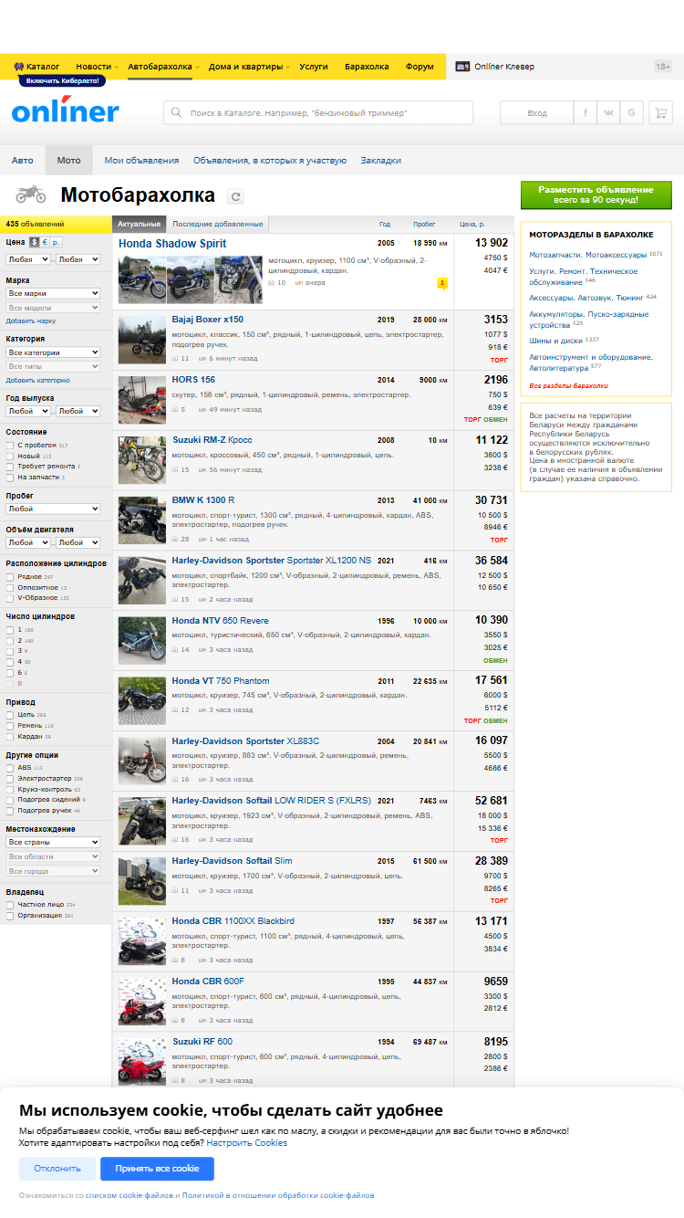Click the 18+ age badge
The image size is (684, 1218).
coord(663,67)
